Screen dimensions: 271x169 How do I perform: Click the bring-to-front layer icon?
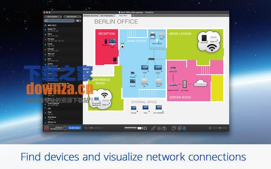click(173, 128)
